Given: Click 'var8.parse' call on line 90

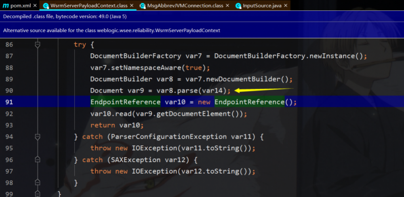Looking at the screenshot, I should [177, 91].
